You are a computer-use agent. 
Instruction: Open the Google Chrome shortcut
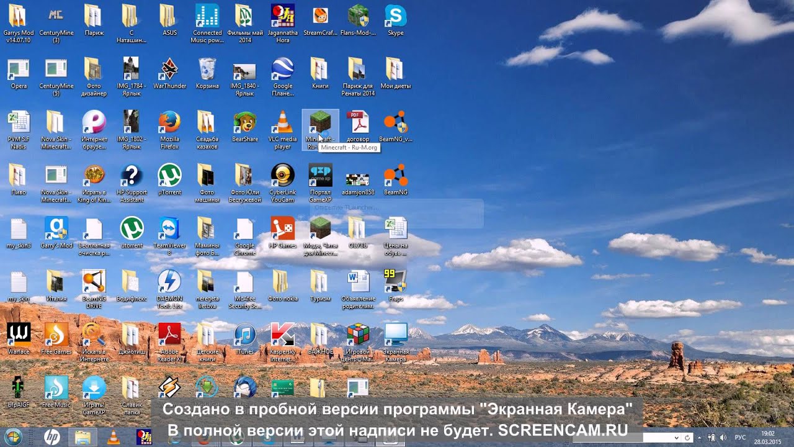click(245, 237)
